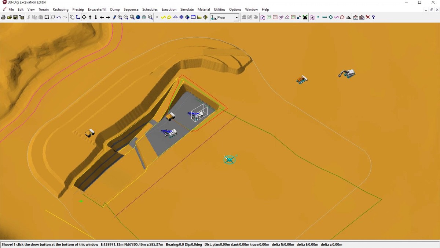Select the yellow polyline tool icon
Viewport: 440px width, 248px height.
coord(163,17)
